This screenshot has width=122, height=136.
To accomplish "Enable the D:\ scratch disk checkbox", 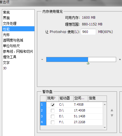I will pos(53,111).
